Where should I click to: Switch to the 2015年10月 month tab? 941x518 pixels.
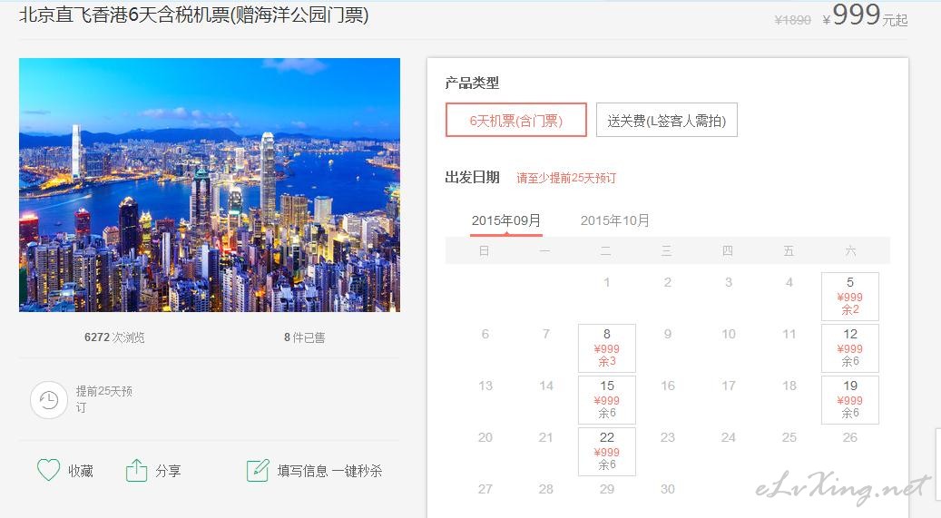pos(614,220)
